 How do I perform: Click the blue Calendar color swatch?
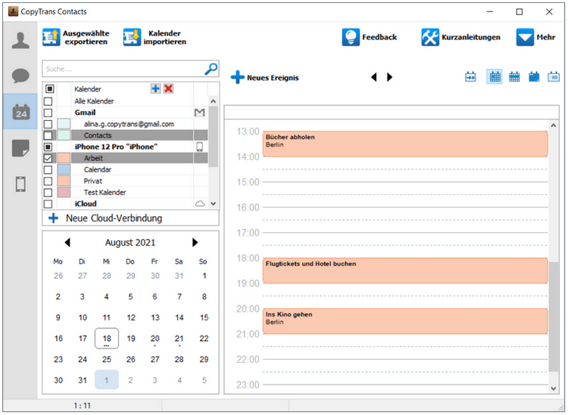coord(64,169)
